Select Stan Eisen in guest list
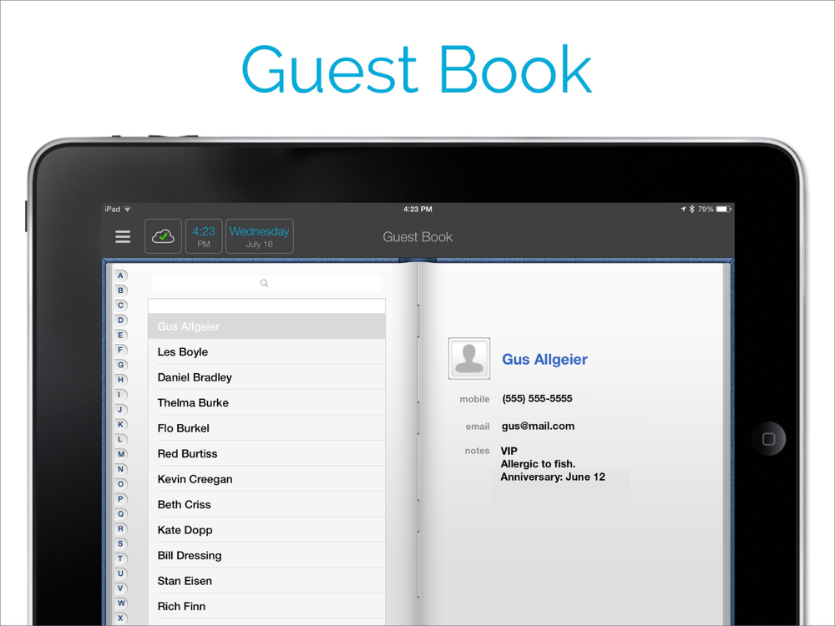This screenshot has height=626, width=835. (266, 581)
